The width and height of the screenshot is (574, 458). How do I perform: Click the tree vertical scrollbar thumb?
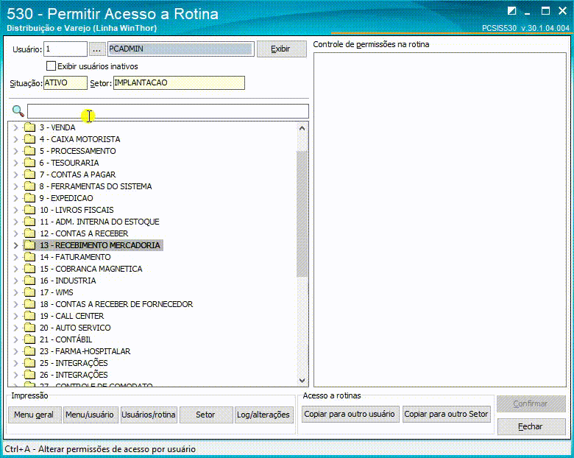302,214
